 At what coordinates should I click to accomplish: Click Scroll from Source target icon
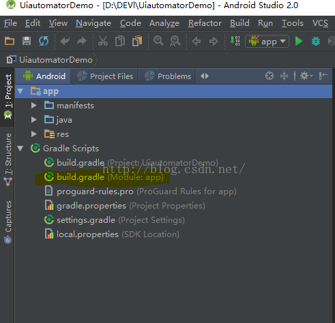pyautogui.click(x=270, y=76)
